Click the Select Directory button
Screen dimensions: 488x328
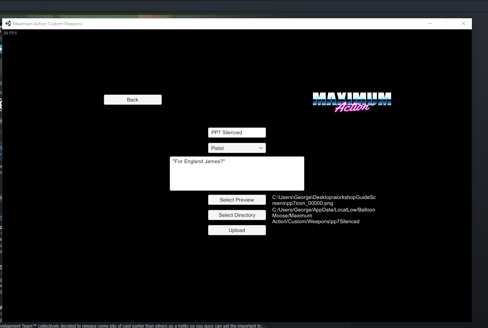tap(237, 215)
